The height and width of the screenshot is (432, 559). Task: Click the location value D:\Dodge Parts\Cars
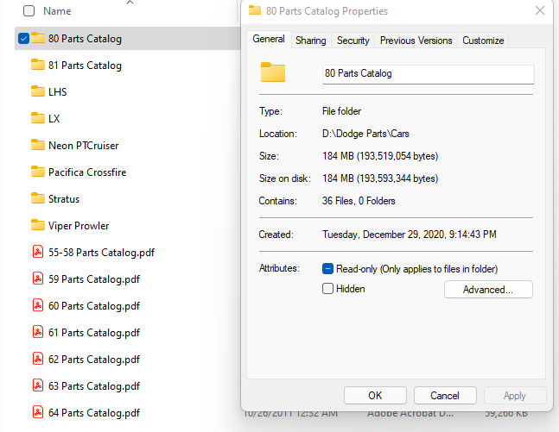pyautogui.click(x=365, y=134)
